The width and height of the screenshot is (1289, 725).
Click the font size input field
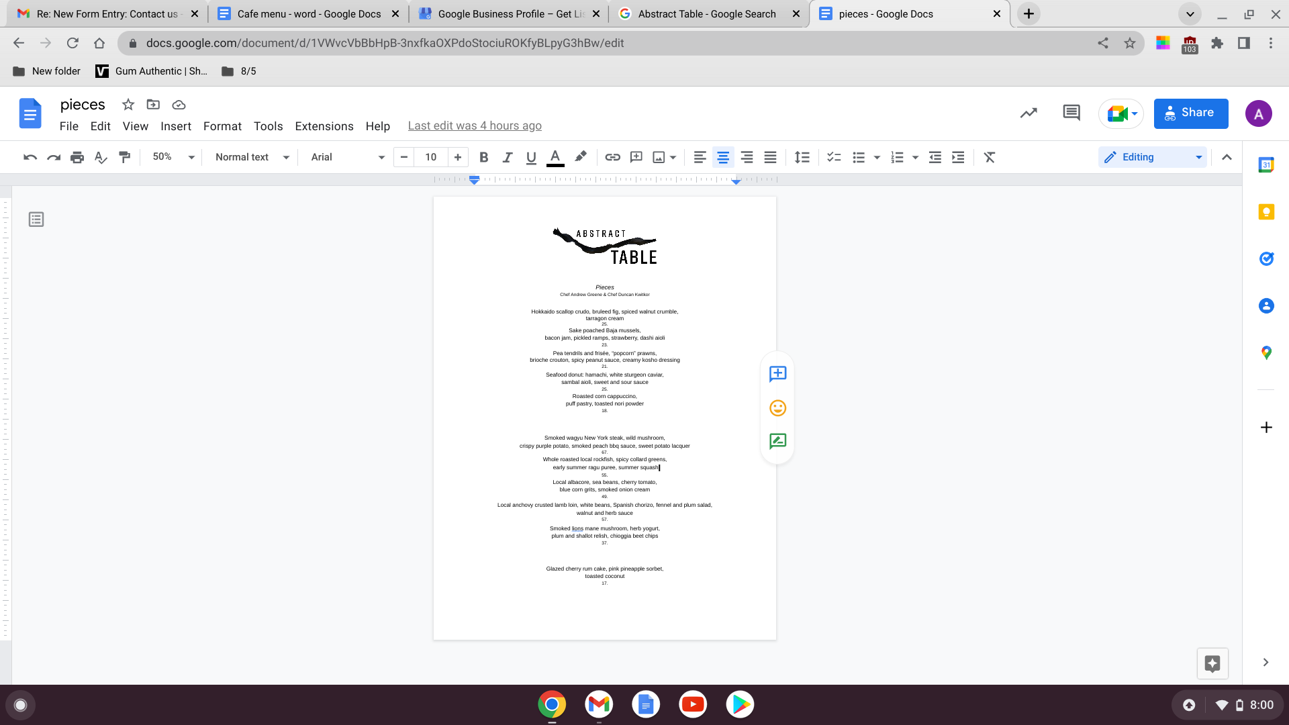(x=430, y=157)
